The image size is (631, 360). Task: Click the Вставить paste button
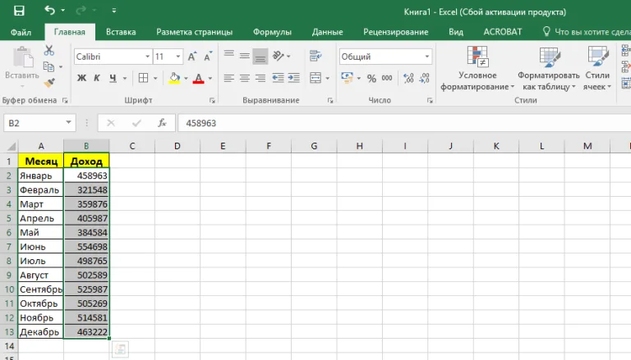click(22, 66)
